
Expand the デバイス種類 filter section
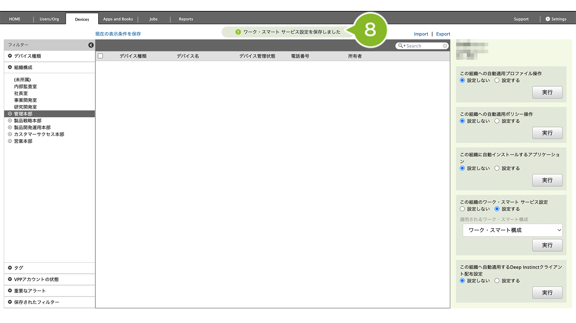point(28,56)
